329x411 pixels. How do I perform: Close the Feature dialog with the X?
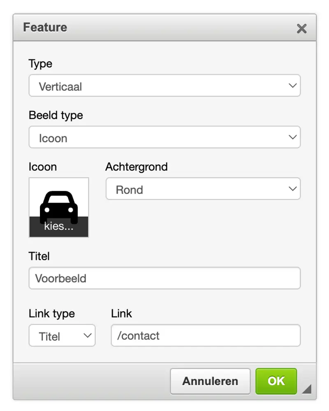coord(301,28)
